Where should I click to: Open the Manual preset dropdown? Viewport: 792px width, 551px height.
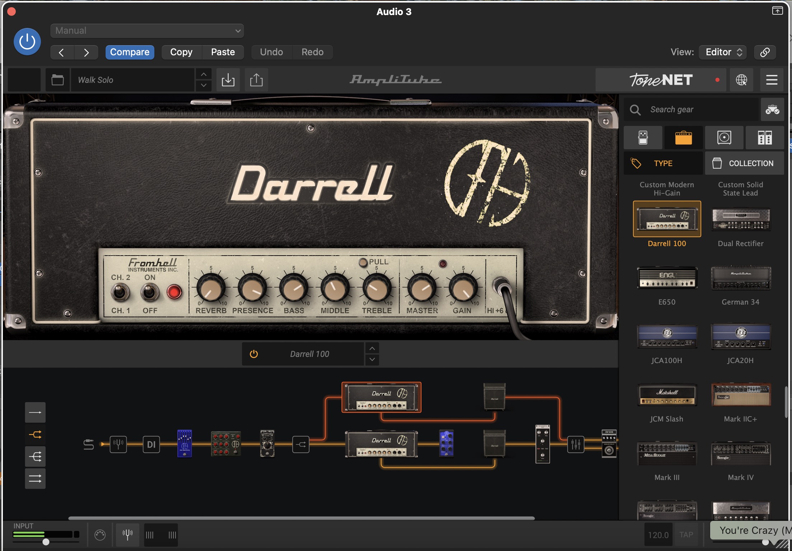pos(147,31)
